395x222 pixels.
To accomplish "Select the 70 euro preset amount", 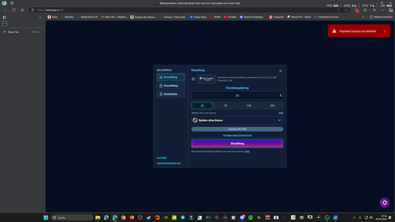I will (x=225, y=106).
